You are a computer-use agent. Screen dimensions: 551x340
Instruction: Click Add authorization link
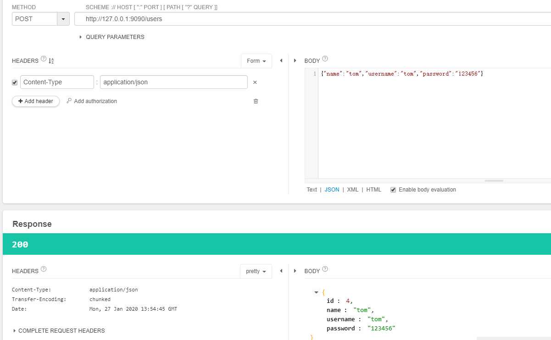(x=92, y=101)
